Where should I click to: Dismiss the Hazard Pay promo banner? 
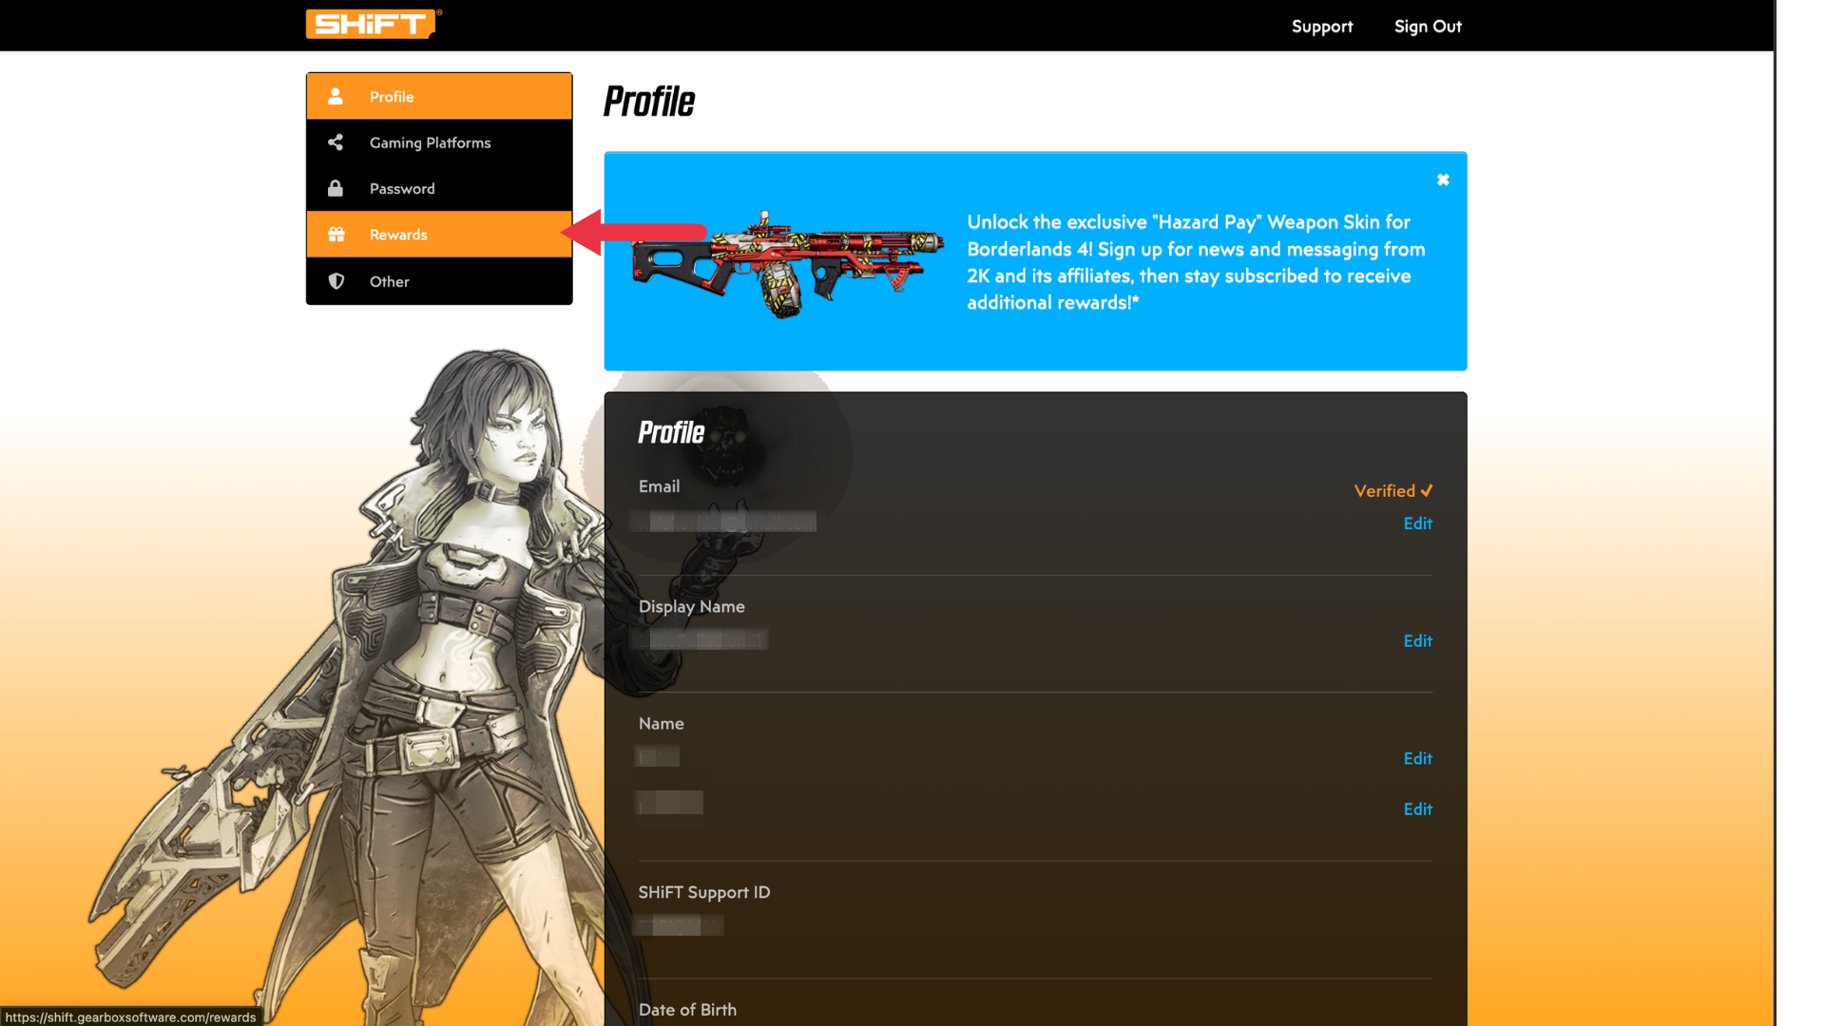click(x=1443, y=180)
